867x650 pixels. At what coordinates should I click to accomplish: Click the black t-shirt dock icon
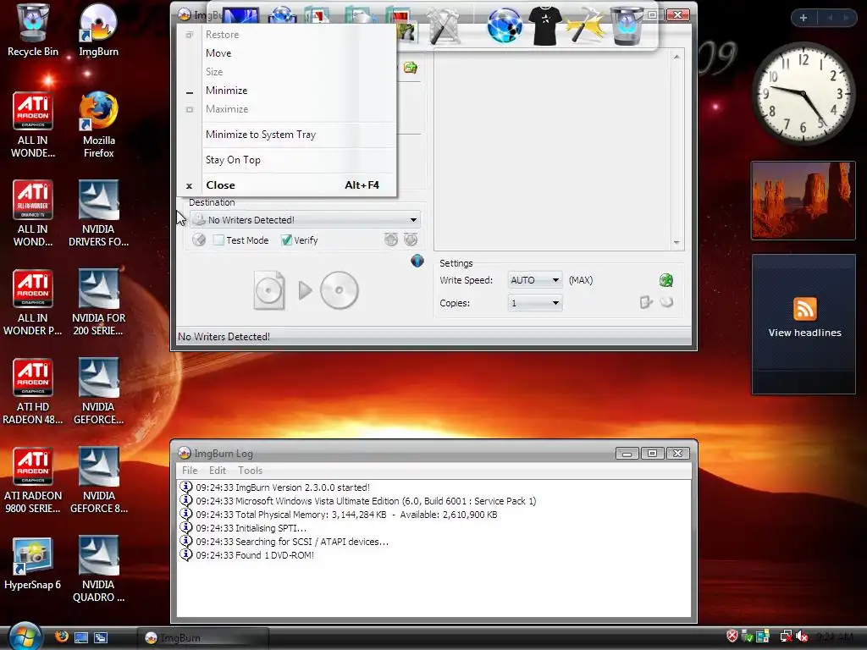pos(545,25)
